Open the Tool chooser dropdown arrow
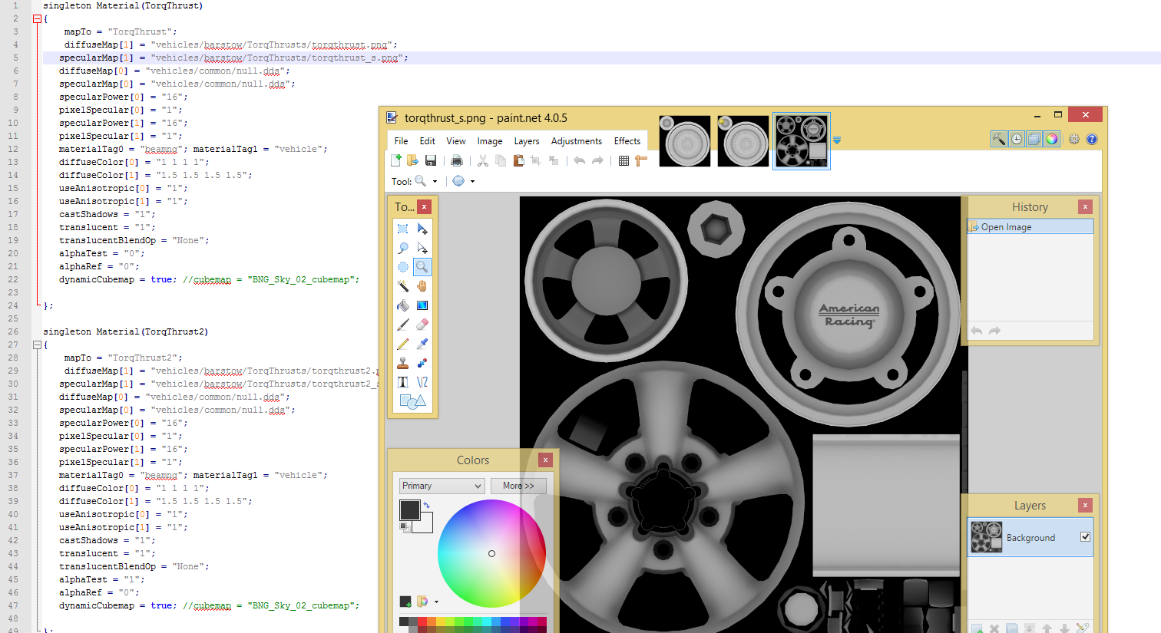This screenshot has height=633, width=1161. point(435,182)
